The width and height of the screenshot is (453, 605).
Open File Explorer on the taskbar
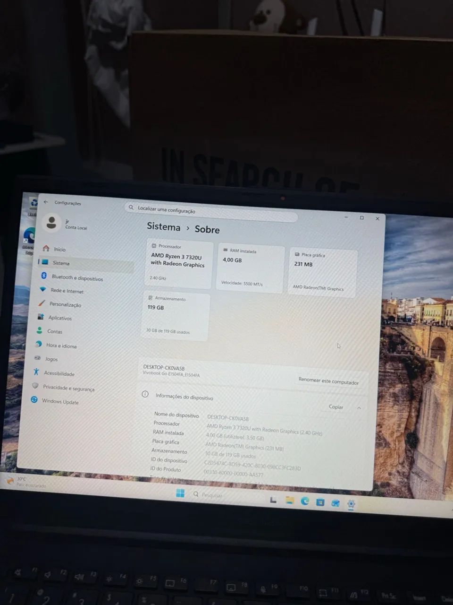[289, 500]
